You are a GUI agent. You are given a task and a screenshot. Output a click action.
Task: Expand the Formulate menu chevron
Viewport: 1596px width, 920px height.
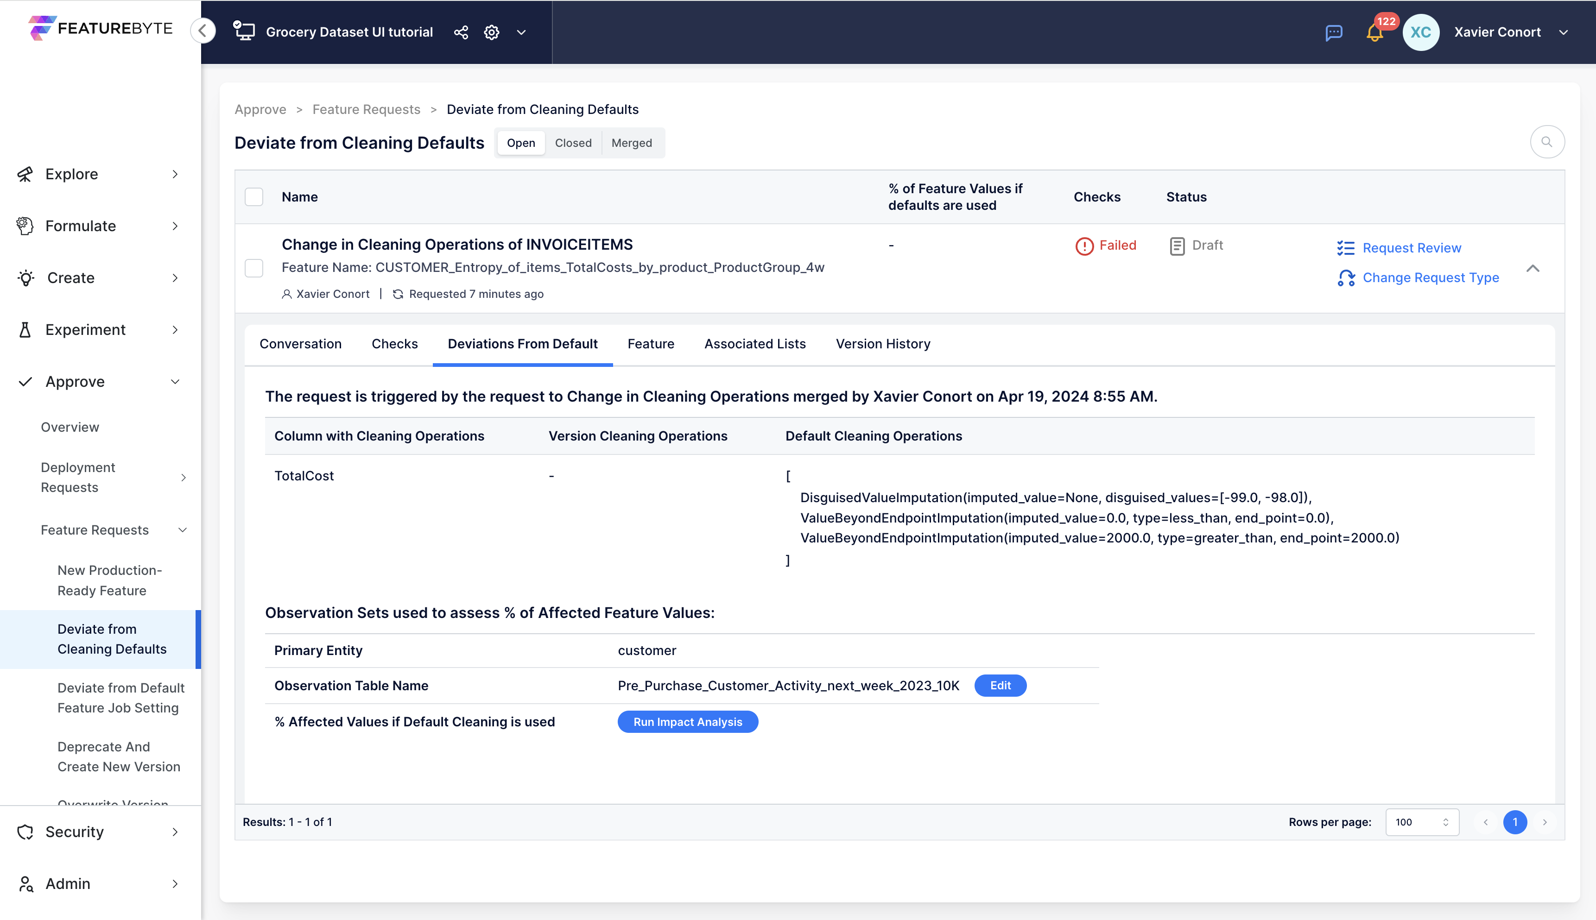click(175, 226)
